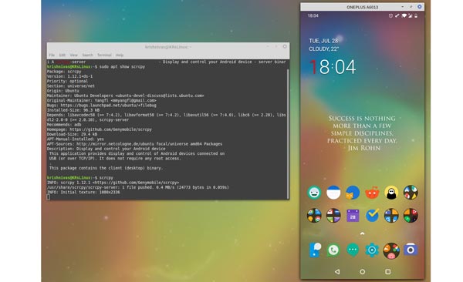Image resolution: width=463 pixels, height=282 pixels.
Task: Tap the Android back navigation button
Action: click(x=337, y=272)
